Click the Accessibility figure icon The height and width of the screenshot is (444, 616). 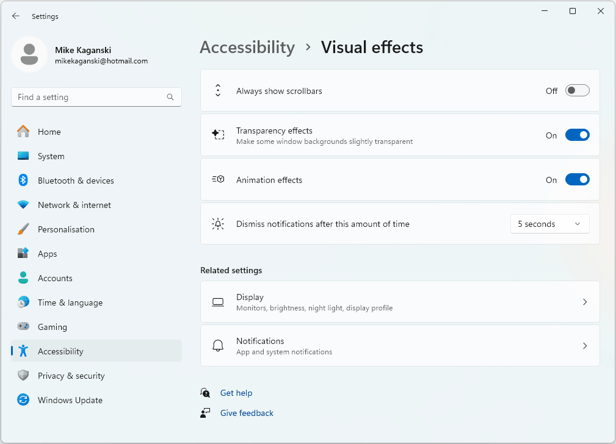[x=23, y=351]
